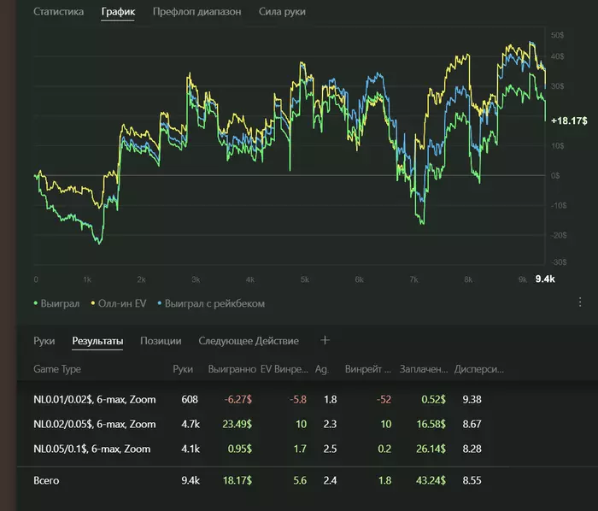The height and width of the screenshot is (511, 598).
Task: Go to the Сила руки tab
Action: coord(282,12)
